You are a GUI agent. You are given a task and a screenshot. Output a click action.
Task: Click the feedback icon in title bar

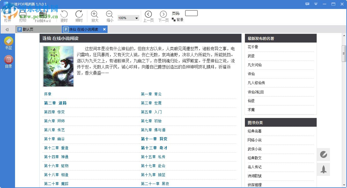coord(307,4)
